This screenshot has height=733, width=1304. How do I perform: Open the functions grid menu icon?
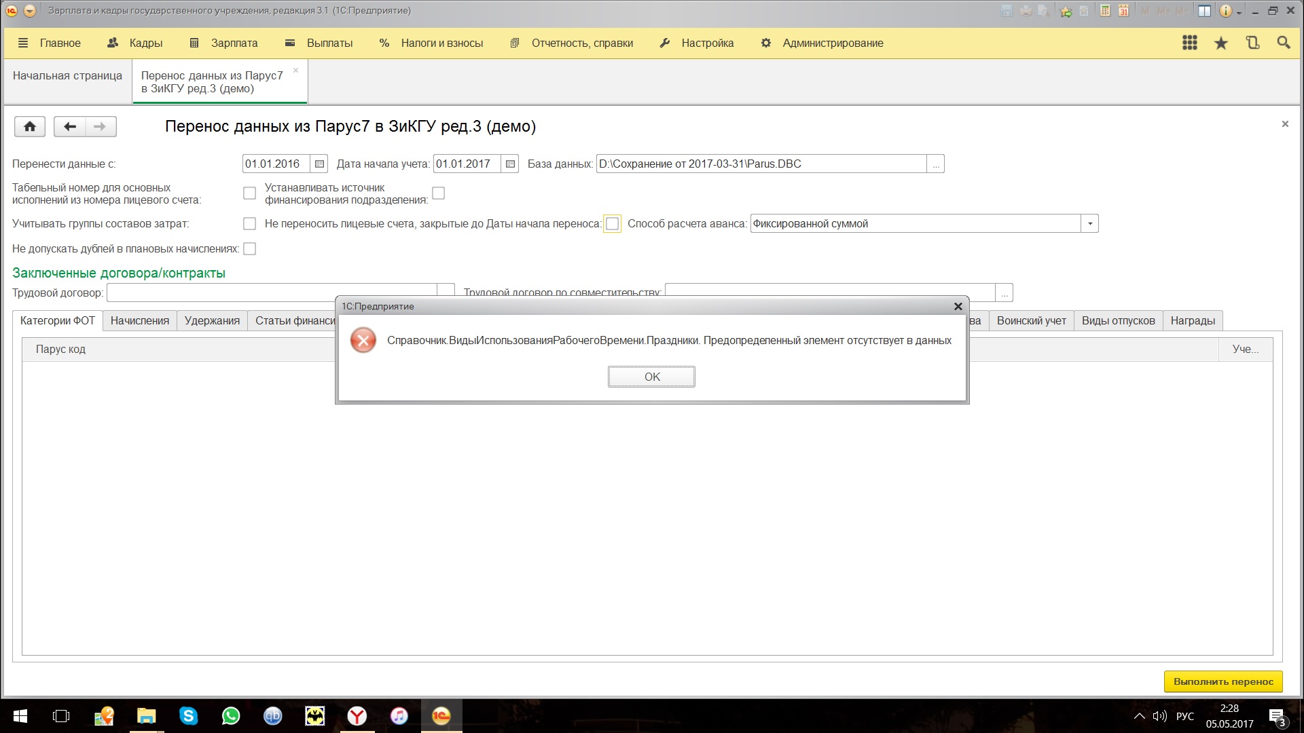coord(1189,43)
